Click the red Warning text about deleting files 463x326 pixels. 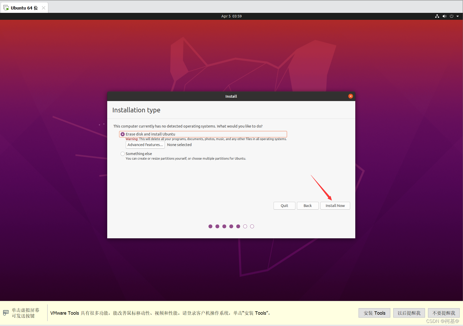point(206,139)
